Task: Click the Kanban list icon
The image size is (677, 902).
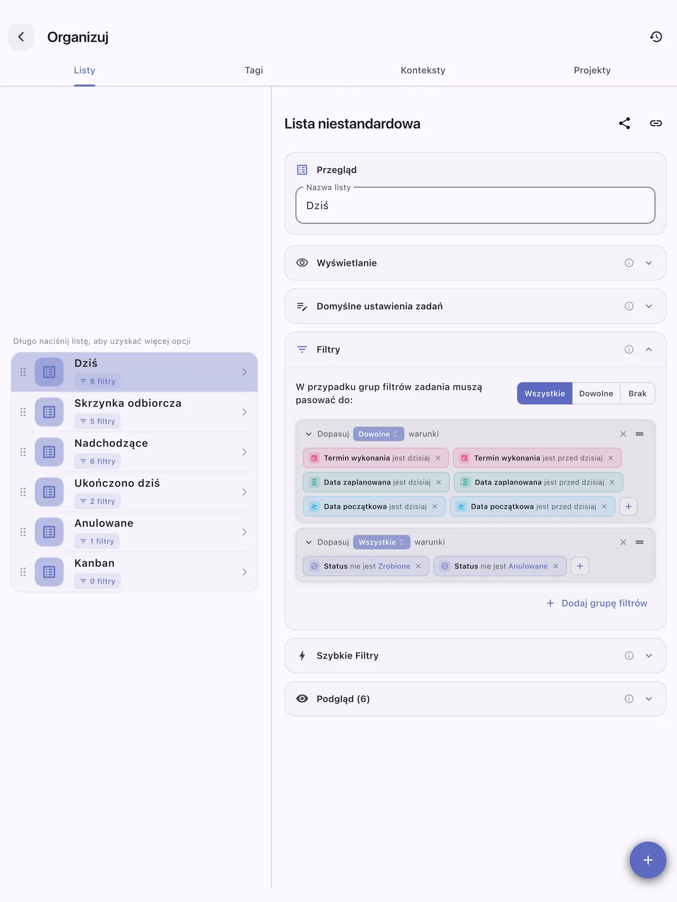Action: tap(49, 572)
